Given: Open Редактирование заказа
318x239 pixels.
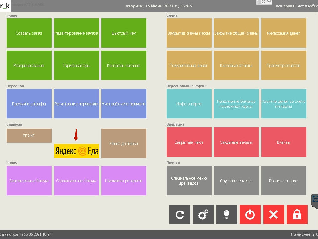Looking at the screenshot, I should click(x=76, y=33).
